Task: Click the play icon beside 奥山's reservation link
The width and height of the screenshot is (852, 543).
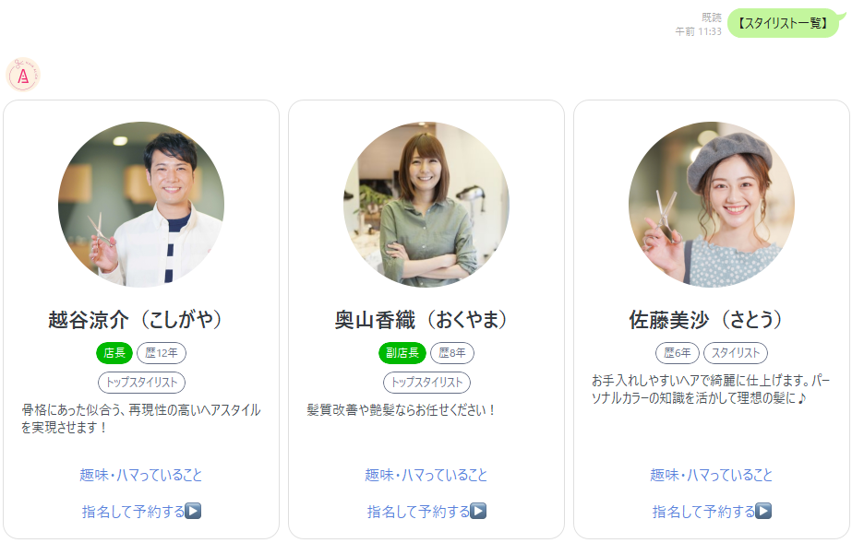Action: (x=478, y=511)
